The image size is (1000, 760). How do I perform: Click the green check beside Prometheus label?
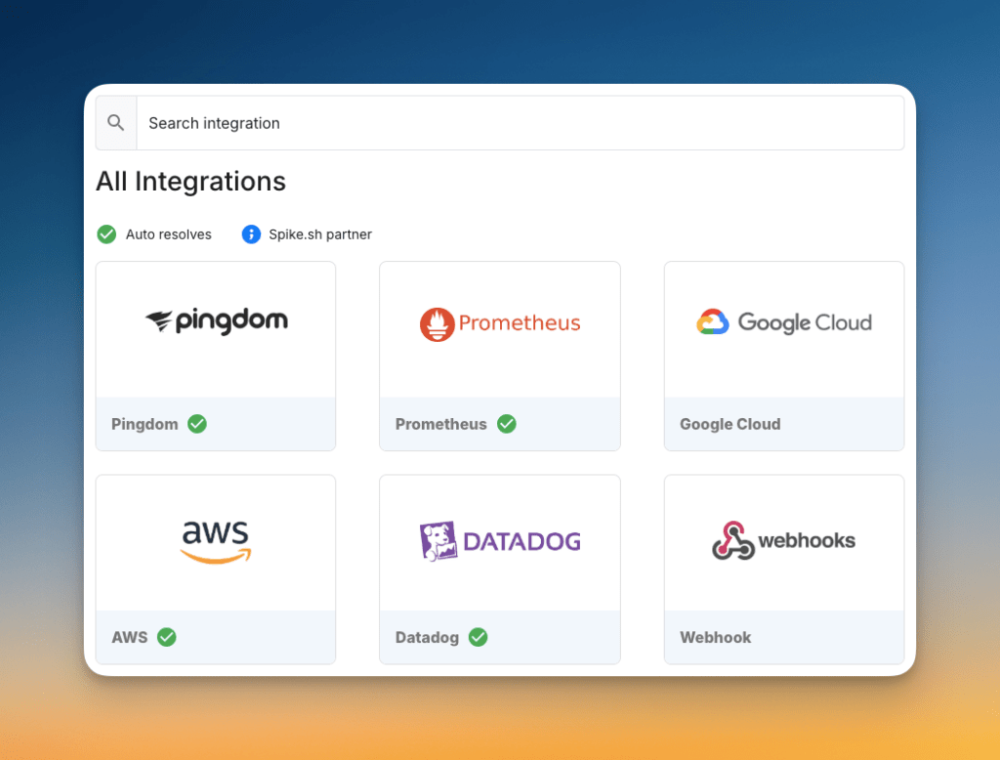[506, 424]
